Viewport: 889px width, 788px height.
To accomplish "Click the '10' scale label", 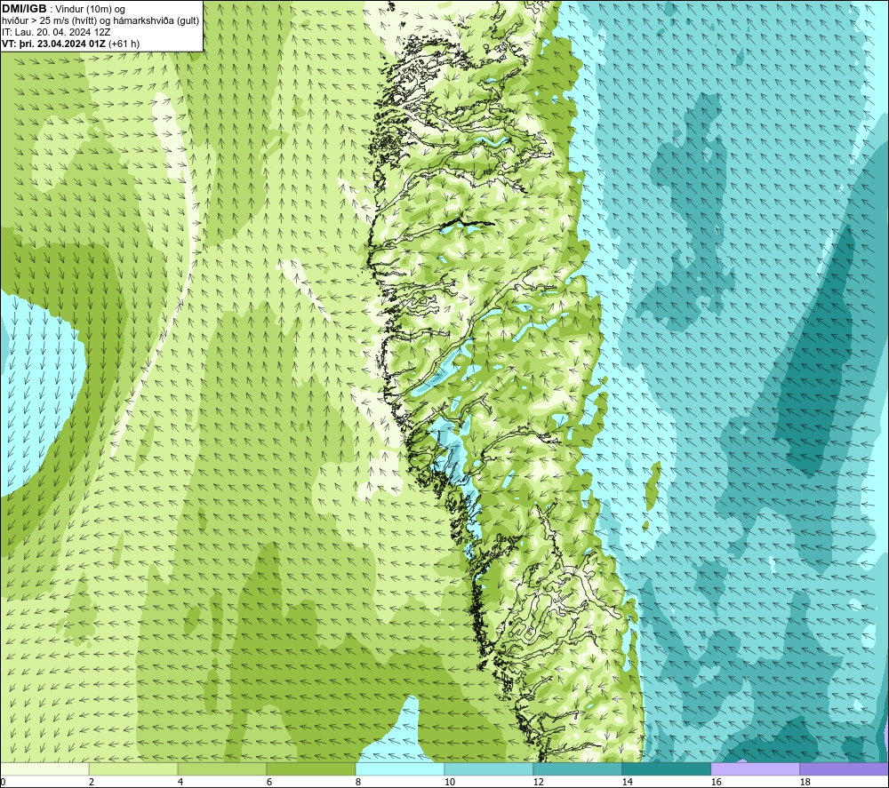I will [449, 783].
